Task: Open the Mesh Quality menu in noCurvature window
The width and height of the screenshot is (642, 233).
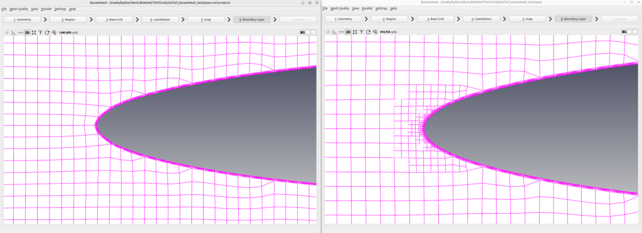Action: click(x=18, y=9)
